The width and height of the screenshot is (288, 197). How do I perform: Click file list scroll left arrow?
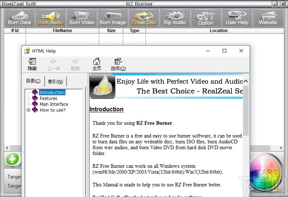[x=7, y=148]
